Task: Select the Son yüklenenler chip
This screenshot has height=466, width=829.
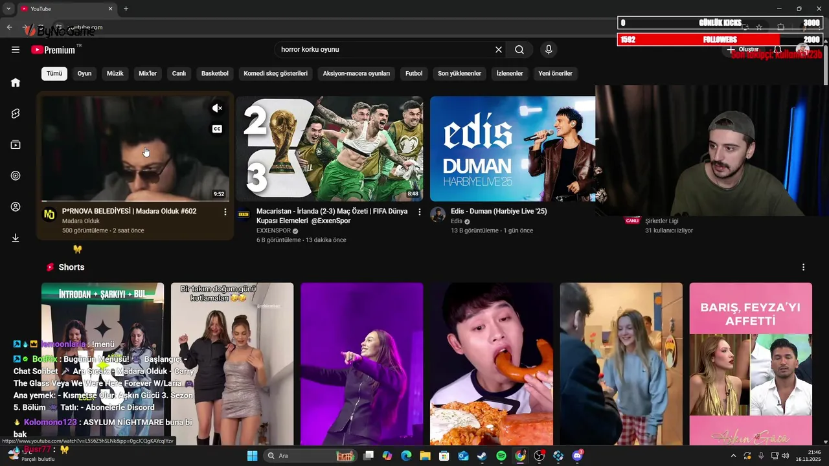Action: (x=459, y=73)
